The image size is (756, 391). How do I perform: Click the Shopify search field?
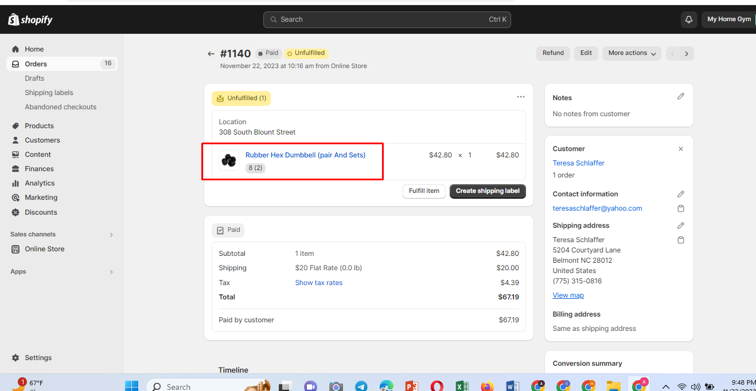(x=387, y=19)
